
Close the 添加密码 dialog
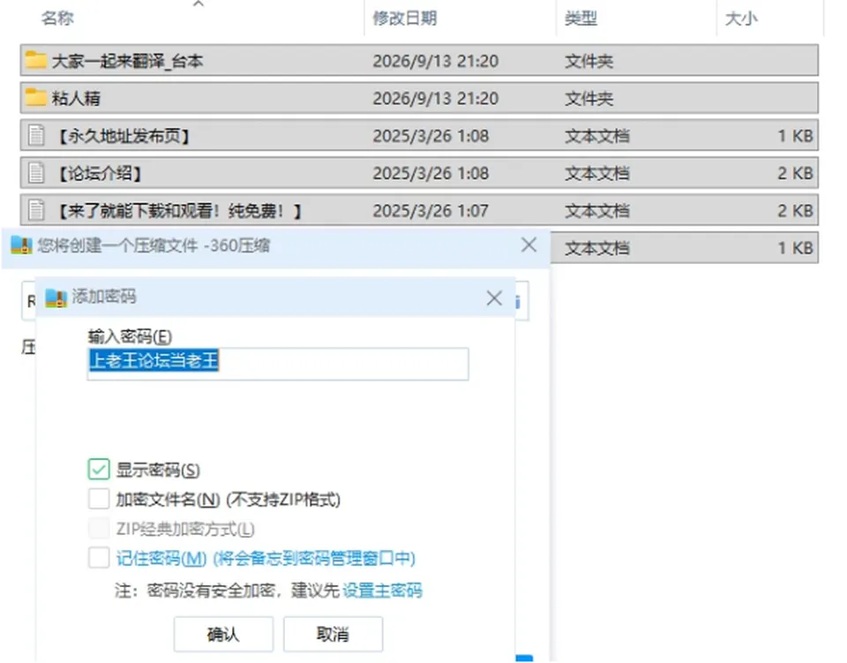tap(494, 298)
